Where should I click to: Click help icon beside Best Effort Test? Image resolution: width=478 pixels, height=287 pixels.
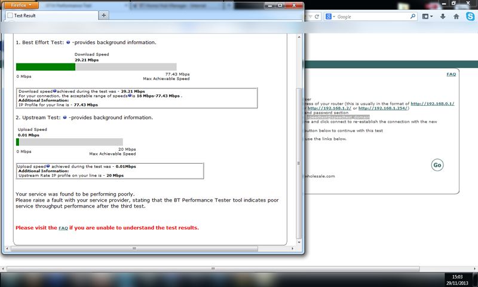click(x=68, y=42)
